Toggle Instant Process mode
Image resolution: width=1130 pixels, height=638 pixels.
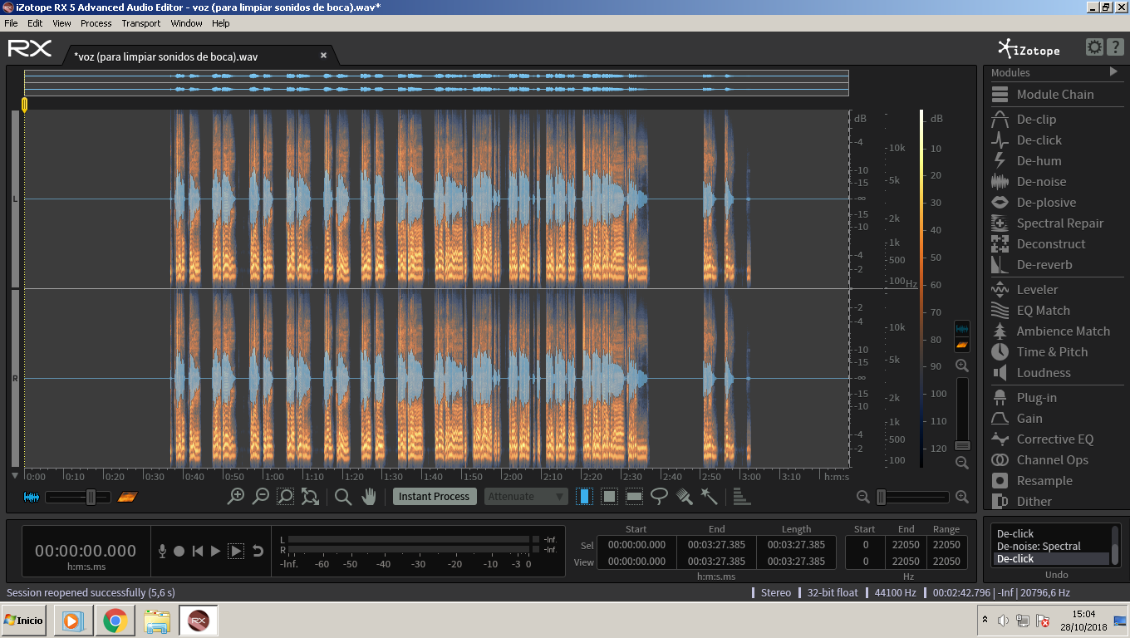tap(434, 497)
